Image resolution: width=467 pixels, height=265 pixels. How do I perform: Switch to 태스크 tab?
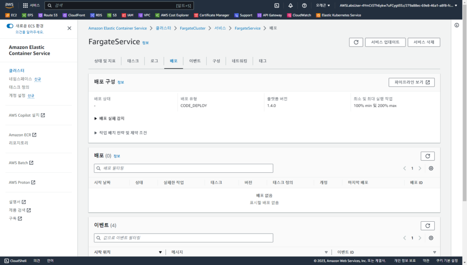tap(133, 61)
